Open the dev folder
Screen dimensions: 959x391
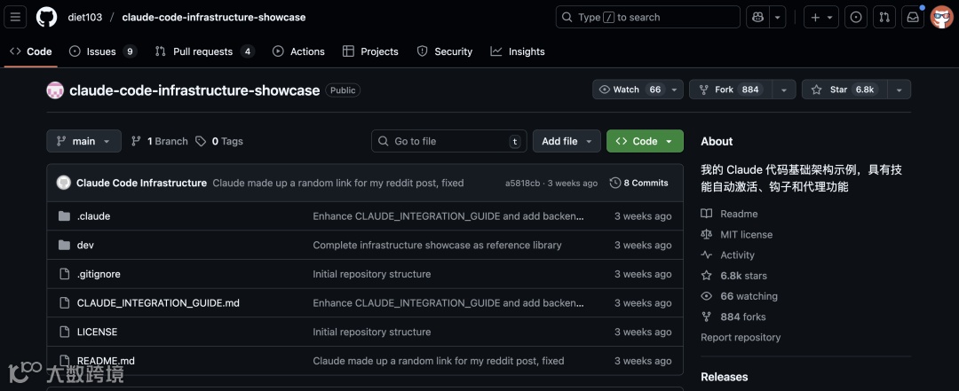coord(85,245)
